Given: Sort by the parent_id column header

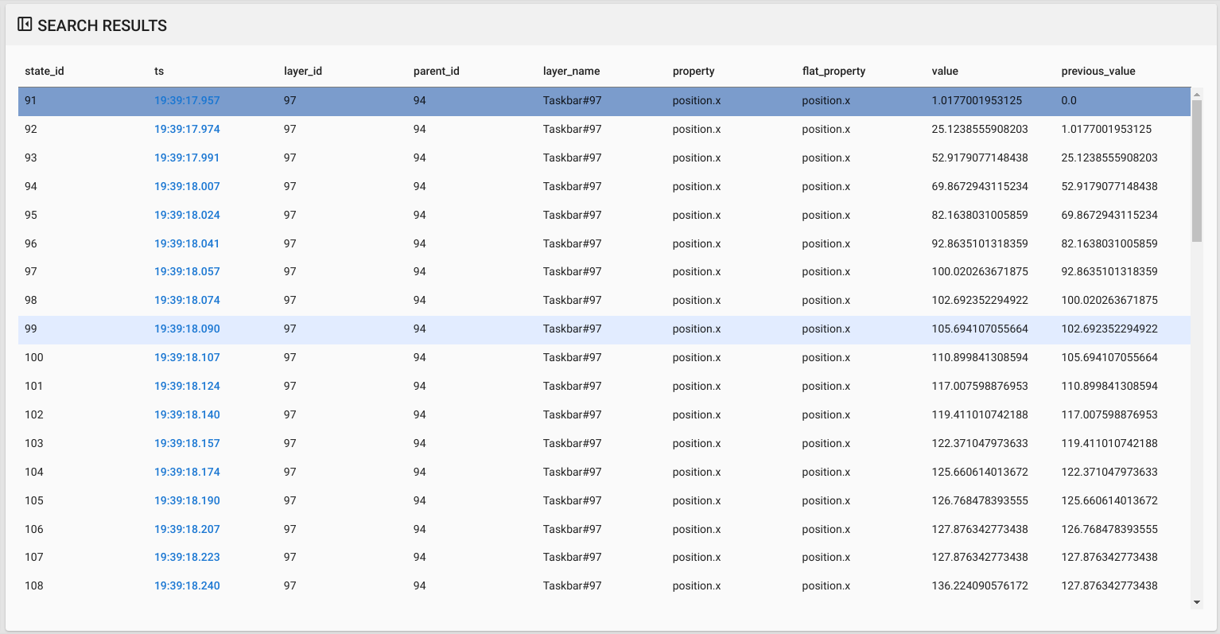Looking at the screenshot, I should click(x=437, y=71).
